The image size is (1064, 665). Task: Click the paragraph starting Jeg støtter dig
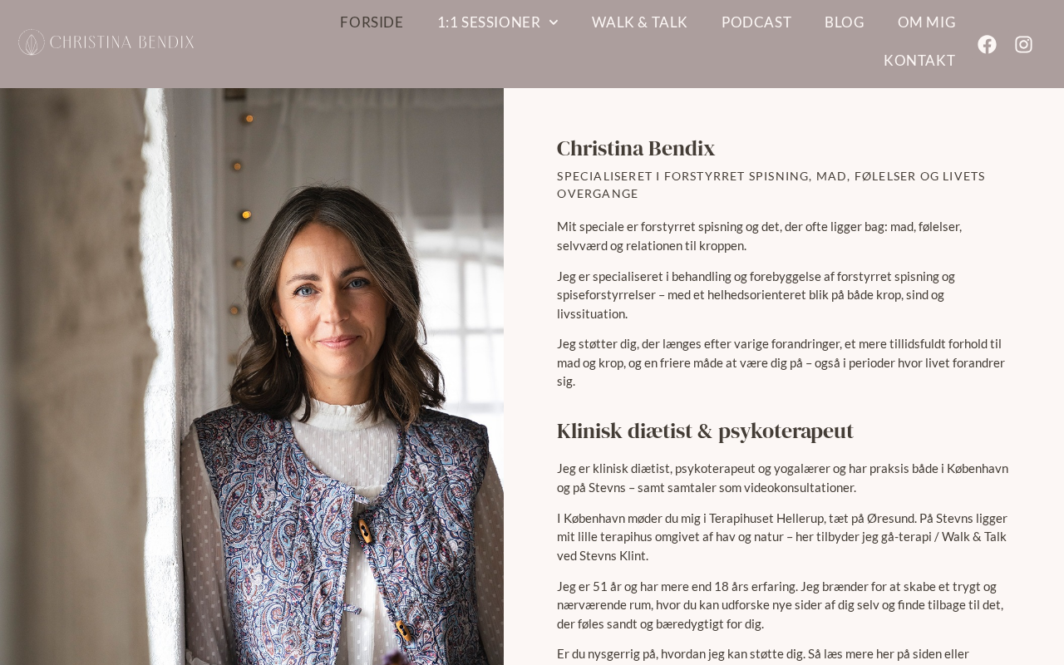tap(783, 362)
